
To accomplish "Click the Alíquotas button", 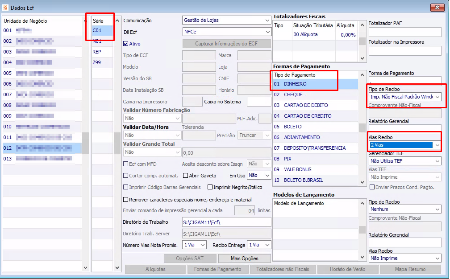I will 155,269.
